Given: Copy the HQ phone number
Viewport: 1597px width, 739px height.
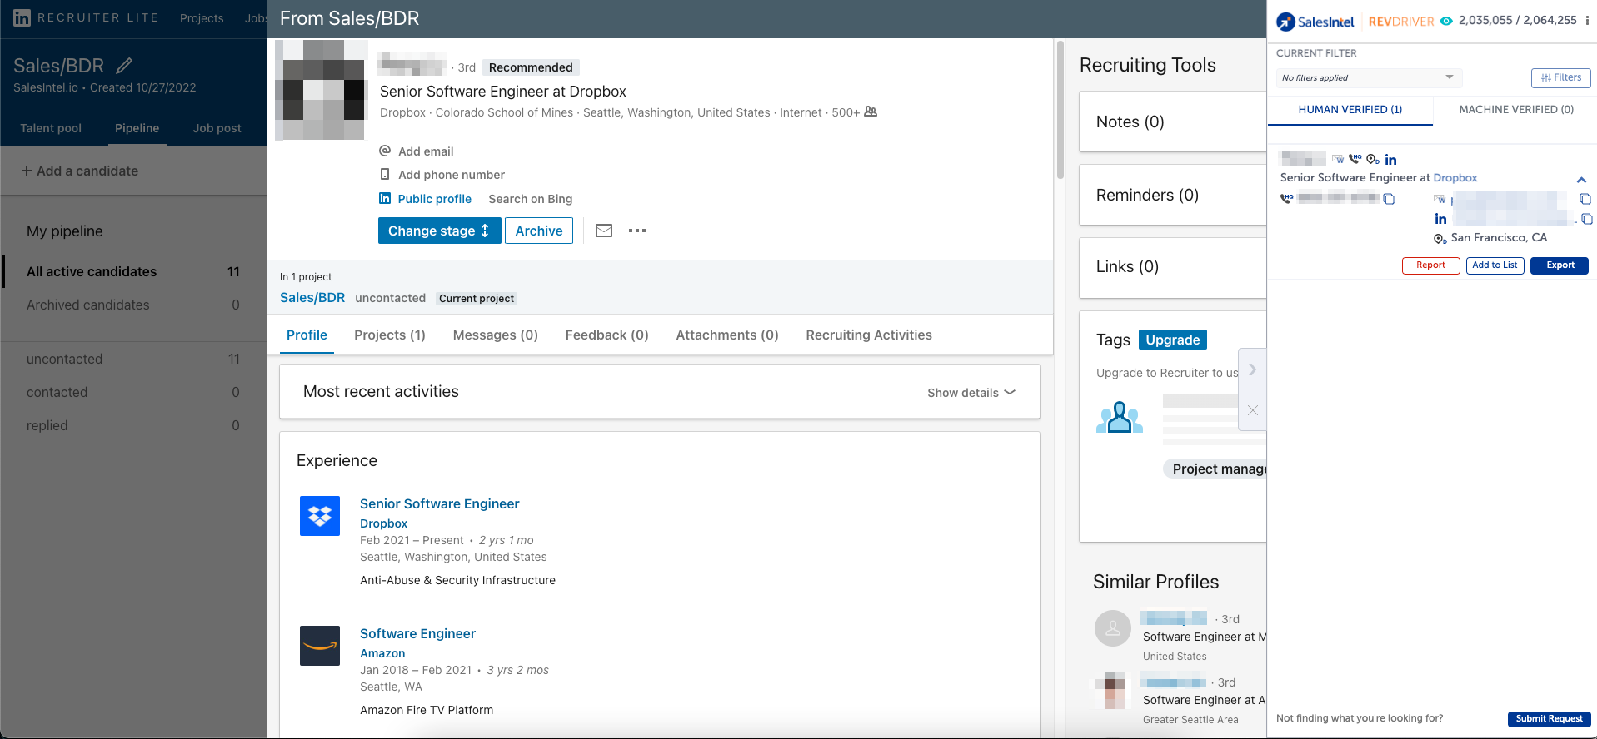Looking at the screenshot, I should point(1389,199).
